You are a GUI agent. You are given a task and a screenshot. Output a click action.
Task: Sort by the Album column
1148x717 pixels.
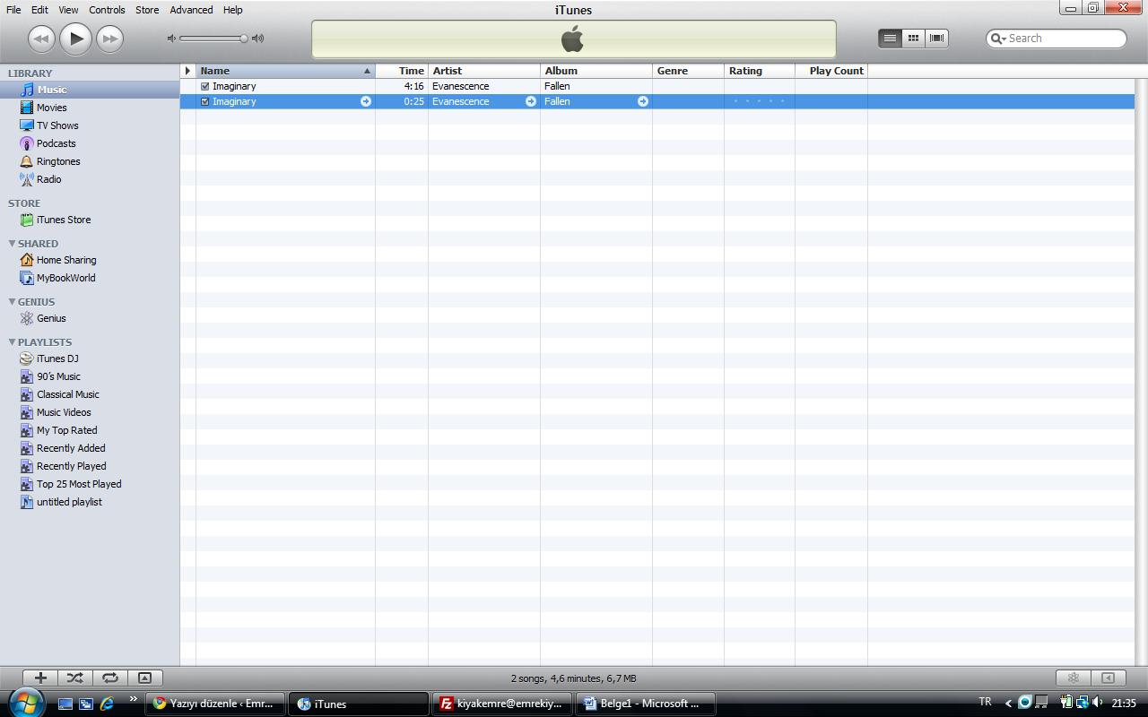(596, 71)
